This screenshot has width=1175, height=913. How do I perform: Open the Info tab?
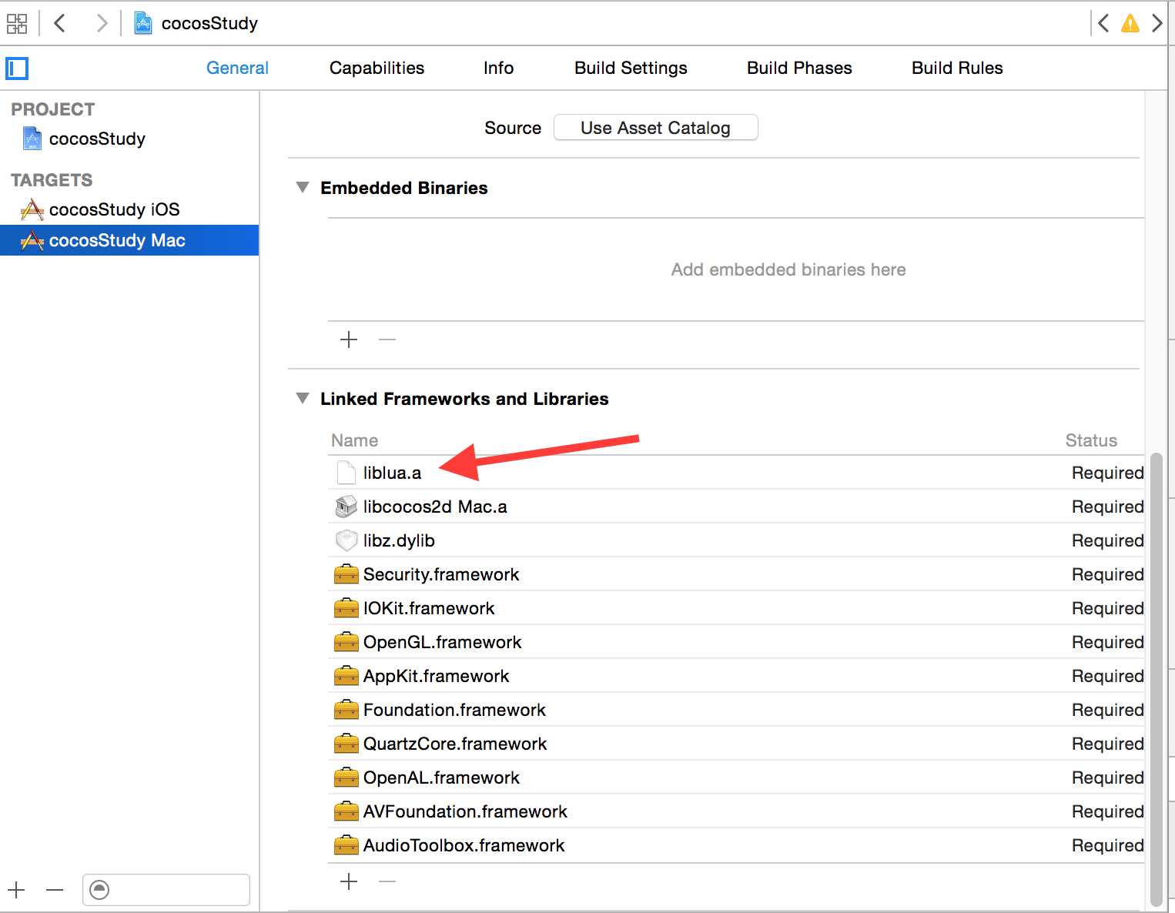coord(498,68)
